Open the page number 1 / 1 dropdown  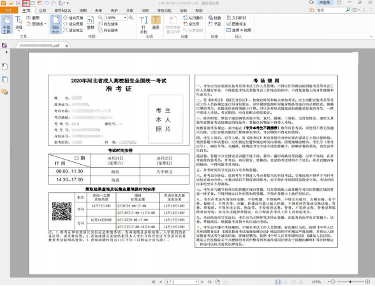coord(196,282)
